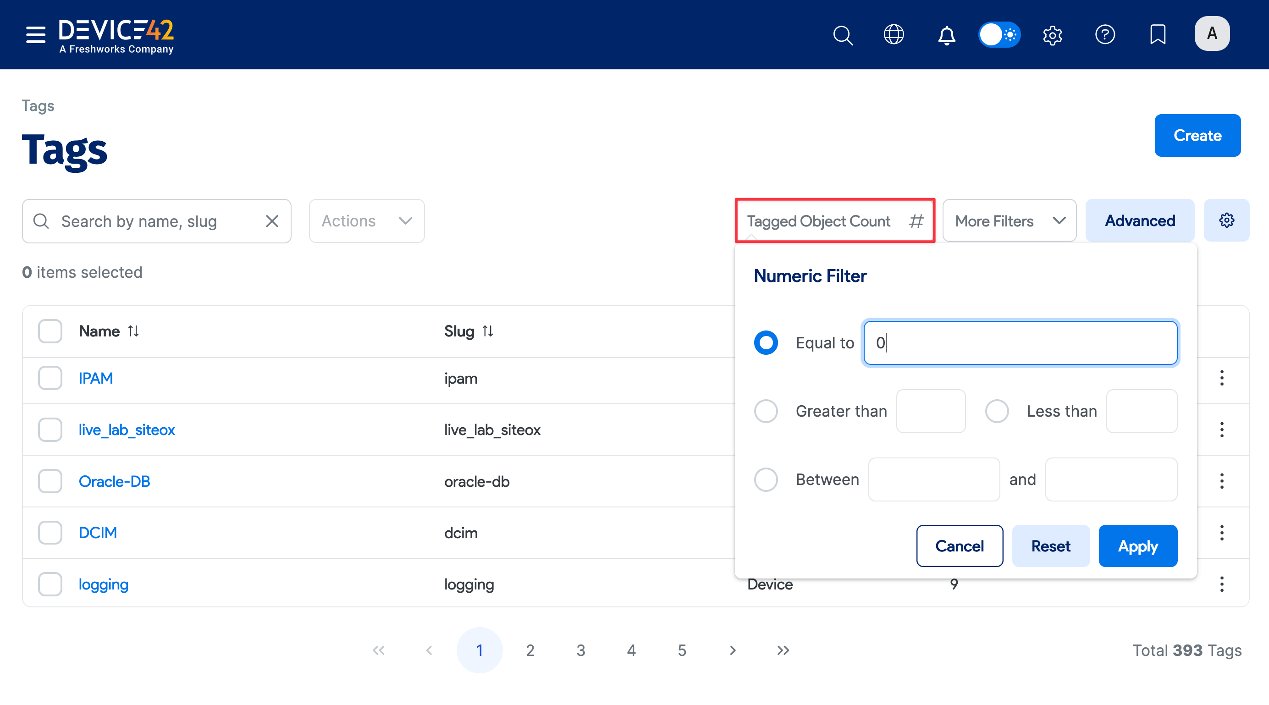Open the globe language icon
1269x705 pixels.
point(893,34)
